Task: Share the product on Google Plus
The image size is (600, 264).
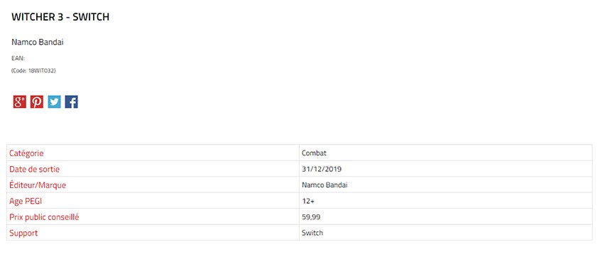Action: (19, 101)
